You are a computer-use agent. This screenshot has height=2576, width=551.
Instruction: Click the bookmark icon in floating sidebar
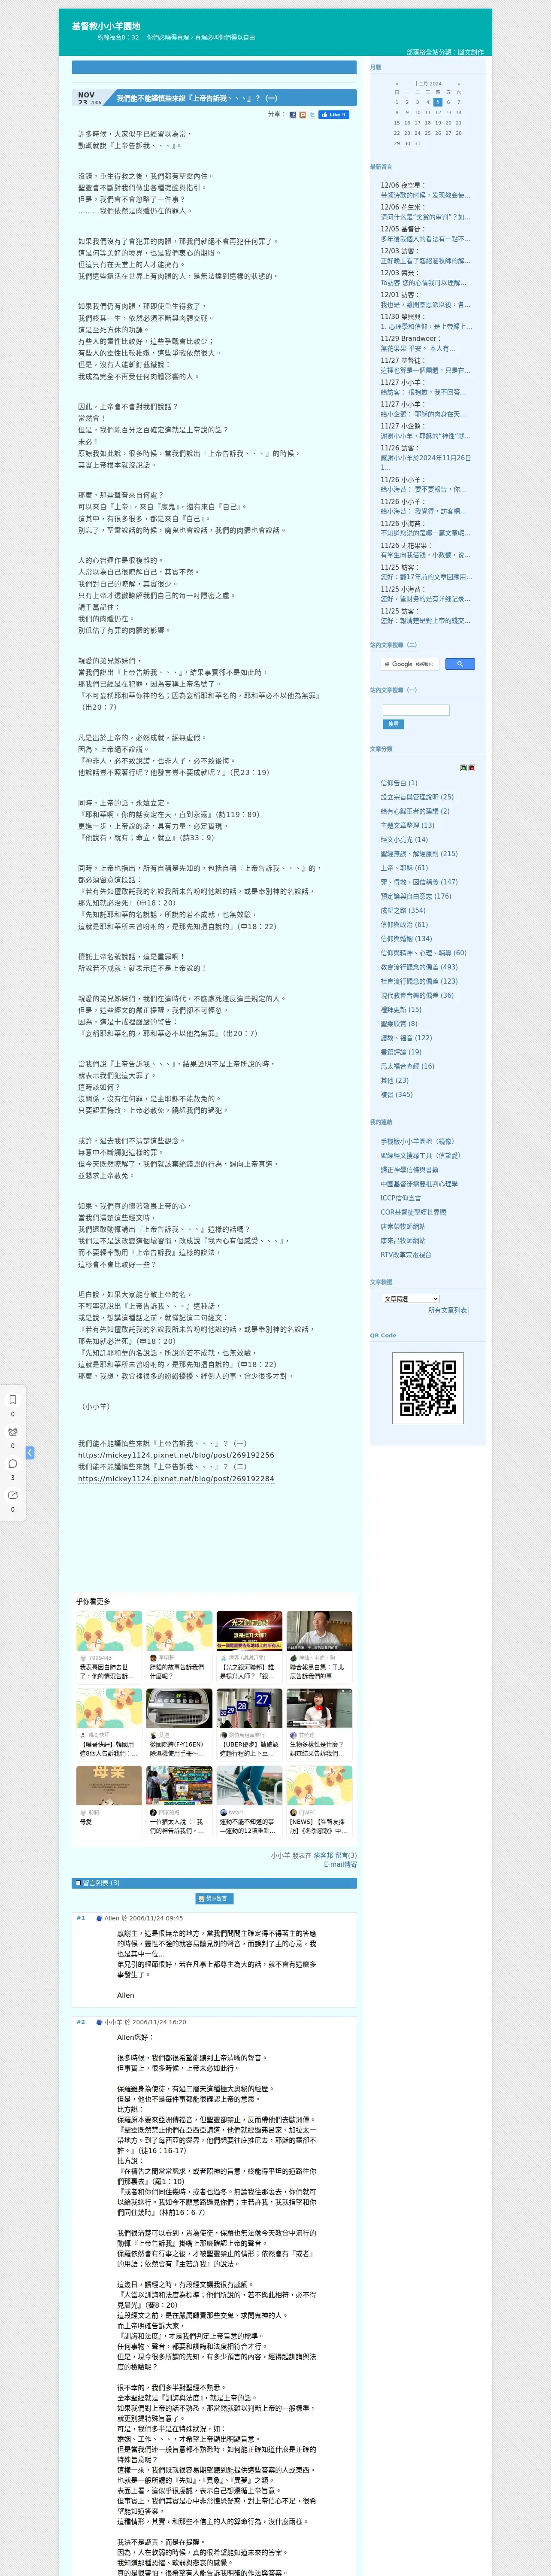pos(13,1399)
